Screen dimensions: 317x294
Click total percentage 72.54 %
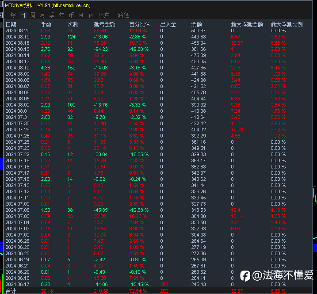coord(138,291)
